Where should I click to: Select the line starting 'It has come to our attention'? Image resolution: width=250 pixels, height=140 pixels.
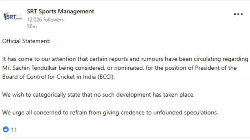coord(125,59)
